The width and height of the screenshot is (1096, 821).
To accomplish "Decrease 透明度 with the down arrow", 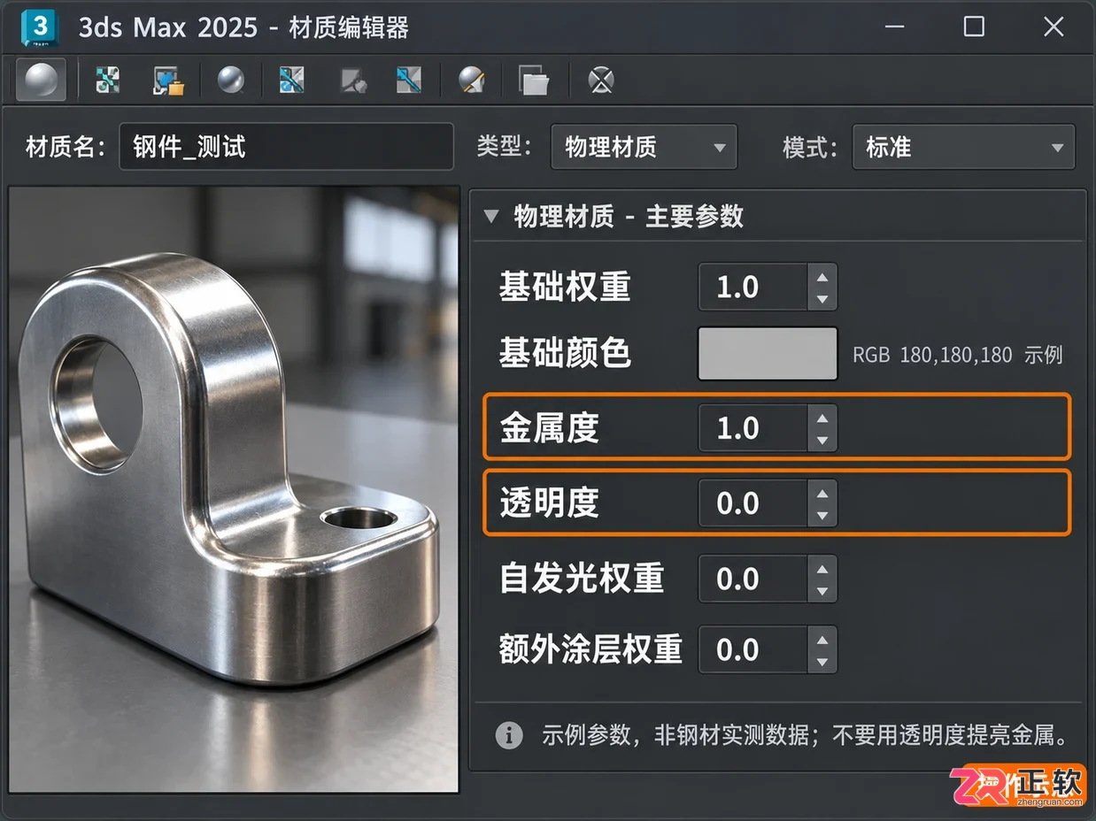I will pyautogui.click(x=822, y=515).
